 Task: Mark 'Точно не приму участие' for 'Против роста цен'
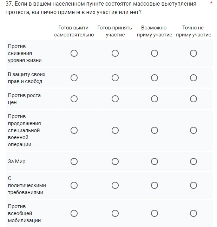(x=193, y=99)
